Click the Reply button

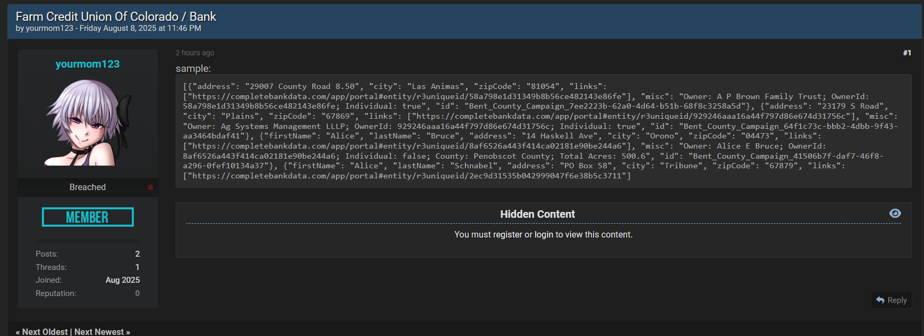[891, 300]
